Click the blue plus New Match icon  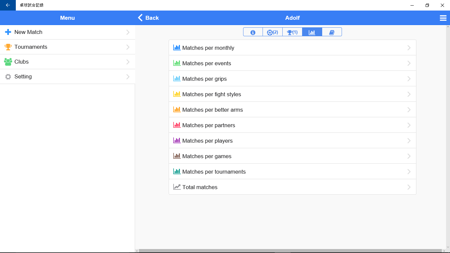[8, 32]
